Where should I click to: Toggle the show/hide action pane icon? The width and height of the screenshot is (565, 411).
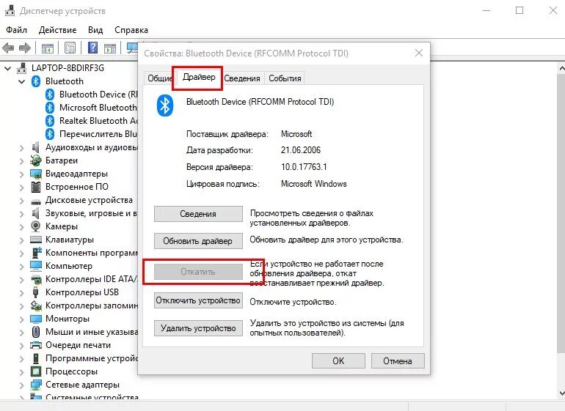point(110,48)
